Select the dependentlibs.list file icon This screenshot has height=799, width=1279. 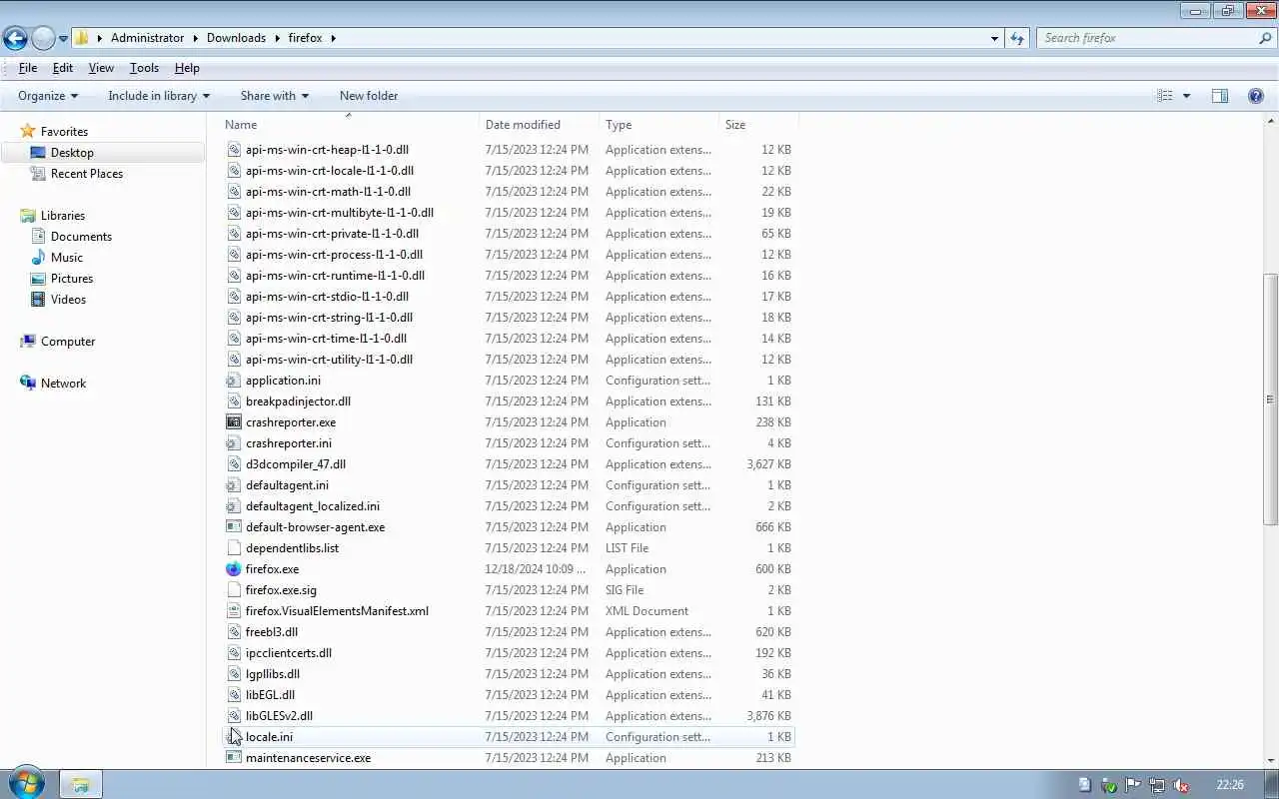(x=234, y=548)
